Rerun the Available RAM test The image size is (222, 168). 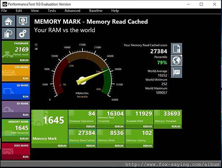[x=147, y=126]
